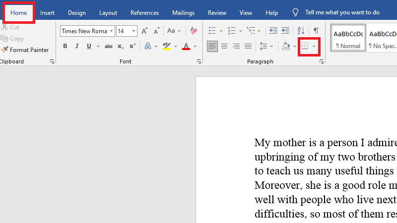
Task: Open the font size dropdown
Action: 134,31
